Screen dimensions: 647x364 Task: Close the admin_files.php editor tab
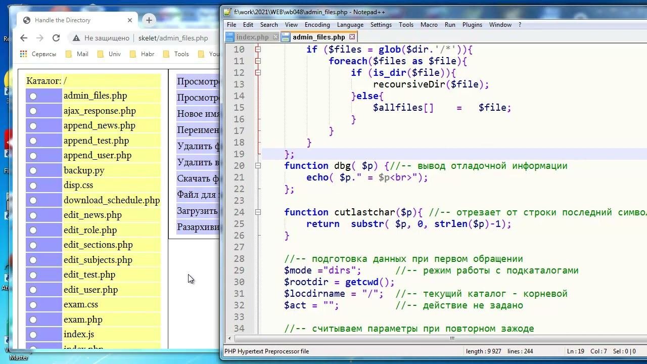click(352, 37)
